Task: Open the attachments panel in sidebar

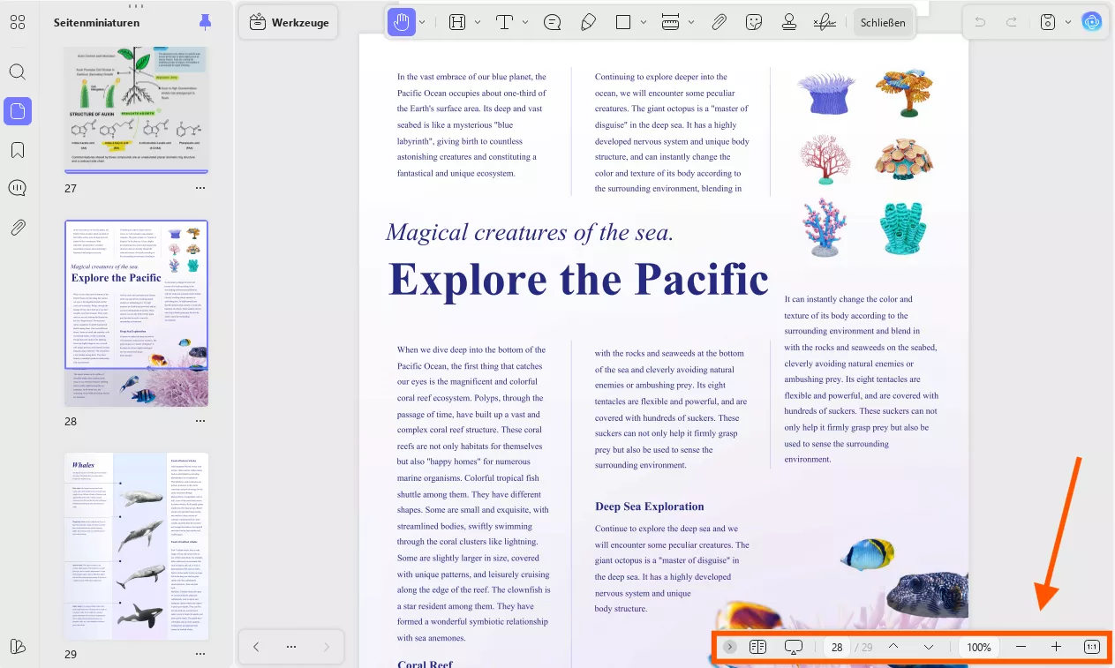Action: point(18,228)
